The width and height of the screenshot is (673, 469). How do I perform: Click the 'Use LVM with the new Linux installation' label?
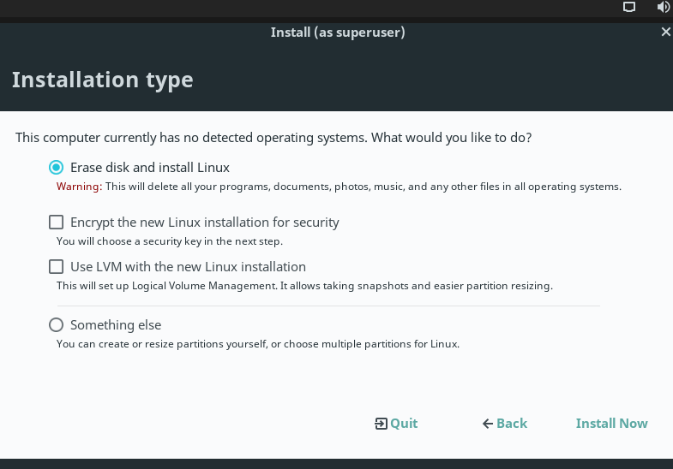188,267
